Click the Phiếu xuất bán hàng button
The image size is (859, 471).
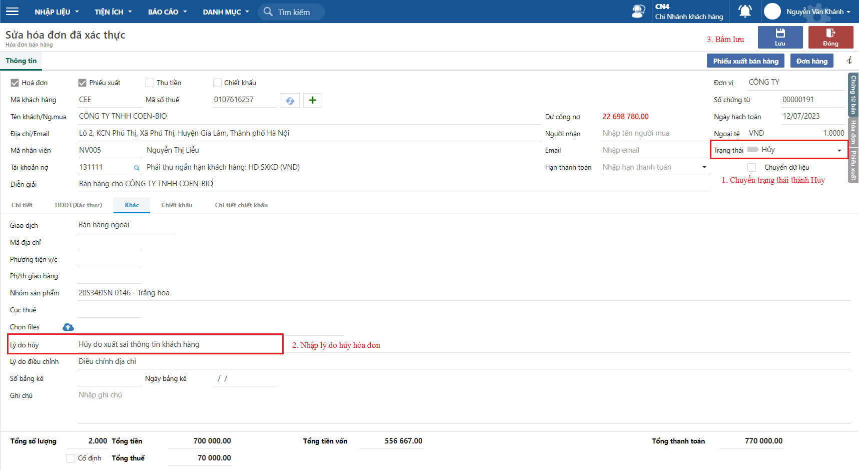745,61
